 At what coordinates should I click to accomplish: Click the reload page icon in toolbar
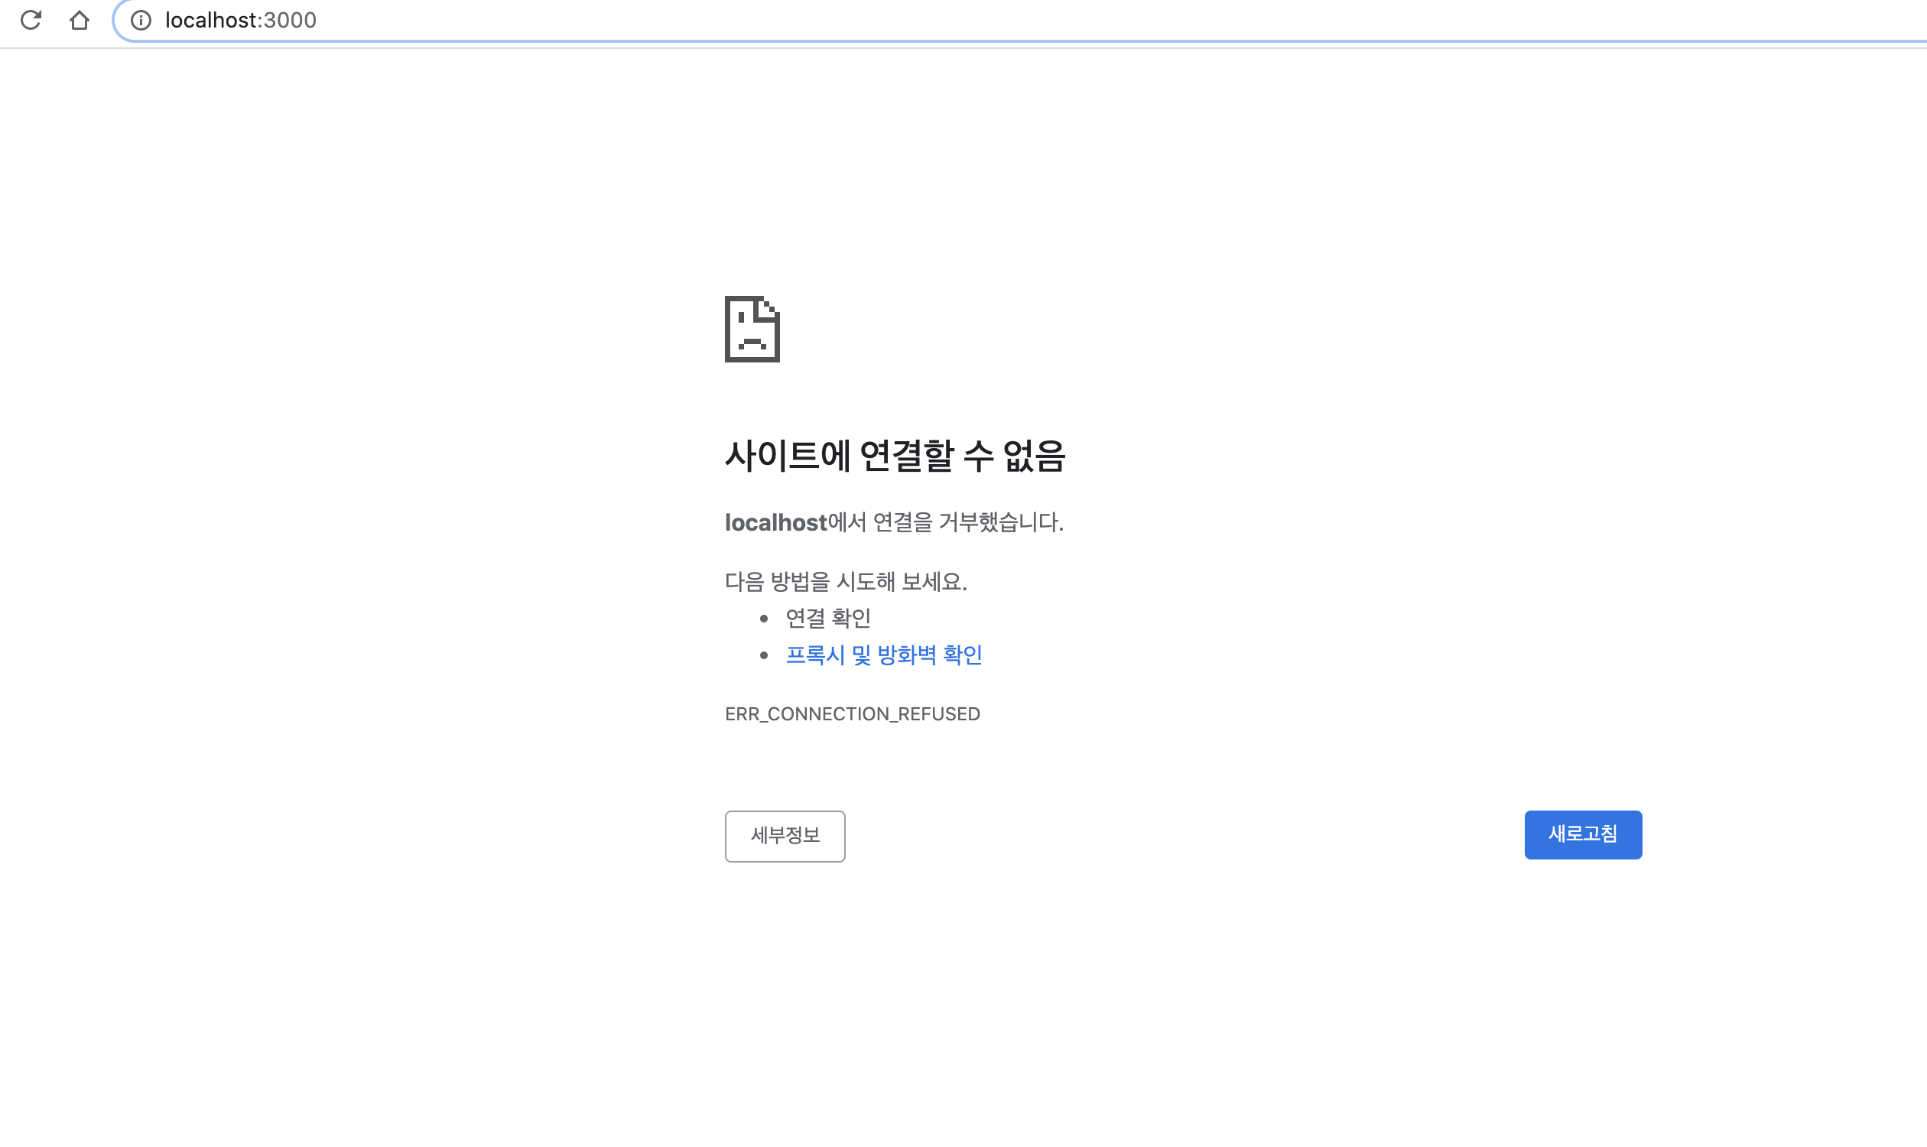click(31, 19)
